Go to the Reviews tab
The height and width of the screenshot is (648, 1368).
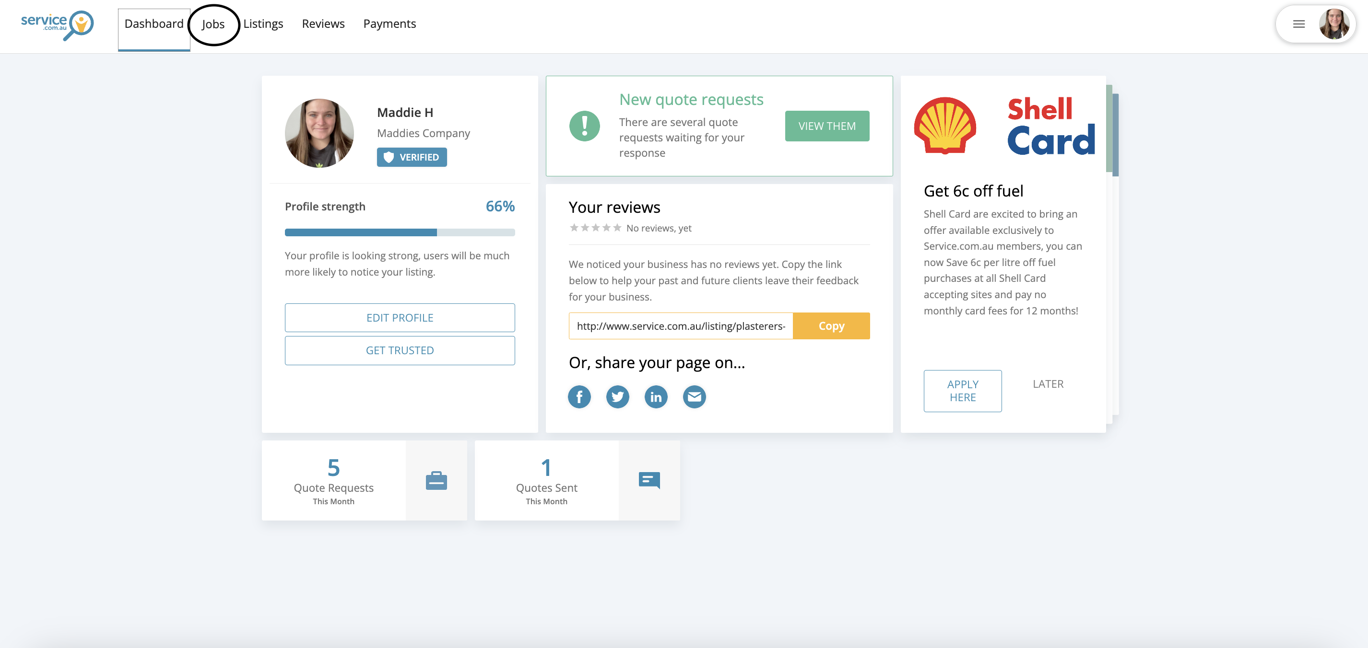[x=323, y=24]
